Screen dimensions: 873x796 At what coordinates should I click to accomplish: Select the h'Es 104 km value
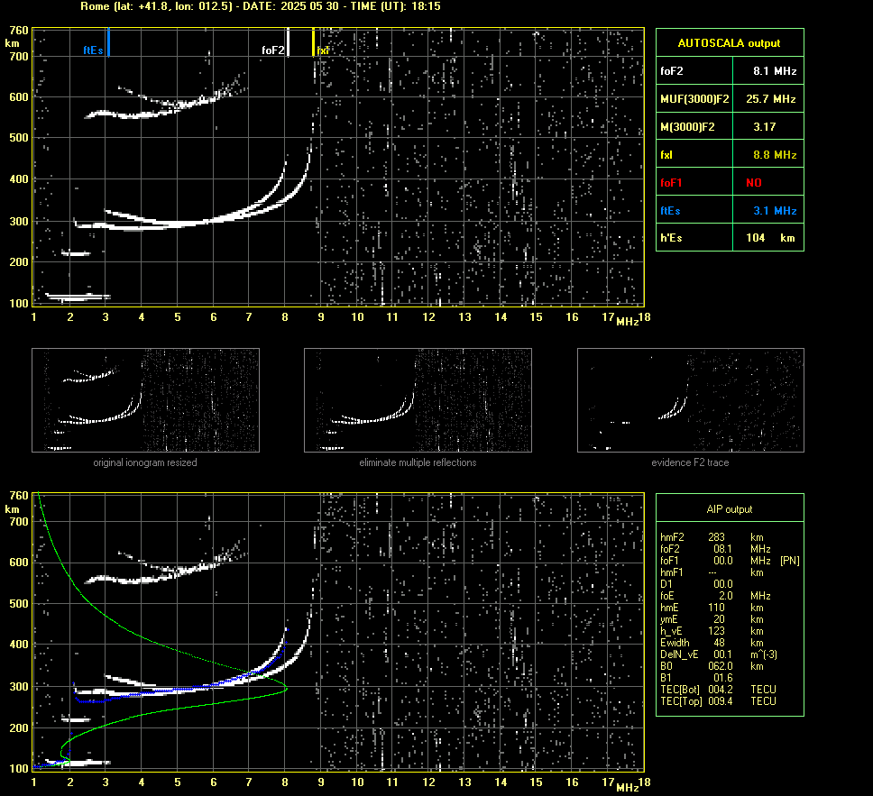coord(770,238)
